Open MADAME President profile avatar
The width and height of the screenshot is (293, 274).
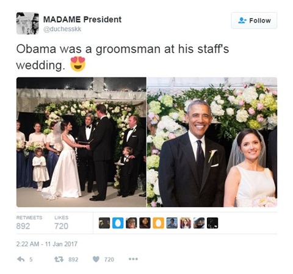pyautogui.click(x=27, y=23)
